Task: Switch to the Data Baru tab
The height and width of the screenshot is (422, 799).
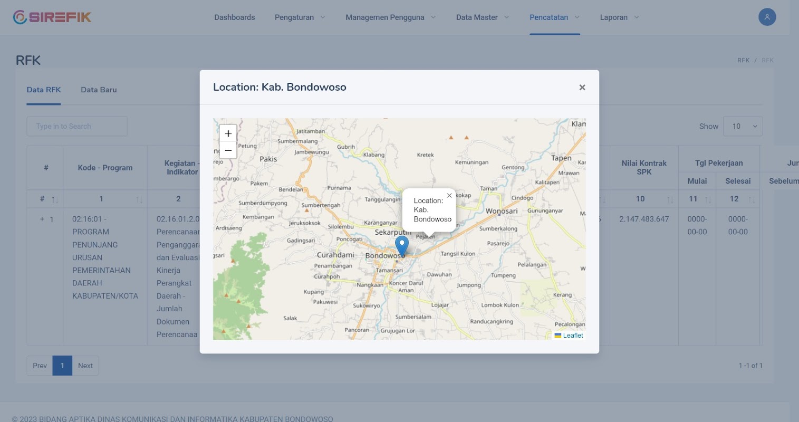Action: pyautogui.click(x=99, y=90)
